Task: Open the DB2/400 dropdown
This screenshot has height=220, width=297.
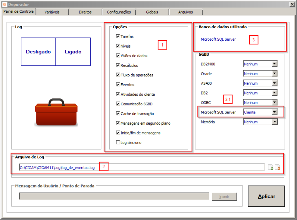Action: pyautogui.click(x=274, y=64)
